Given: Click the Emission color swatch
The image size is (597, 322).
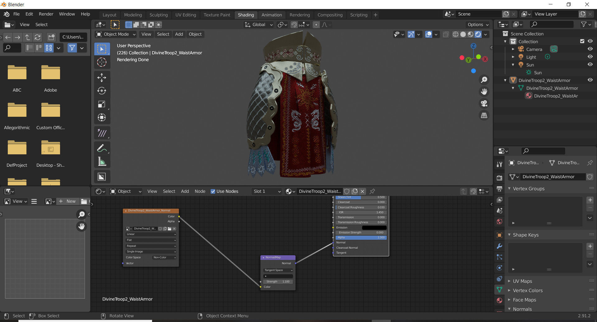Looking at the screenshot, I should pos(374,228).
